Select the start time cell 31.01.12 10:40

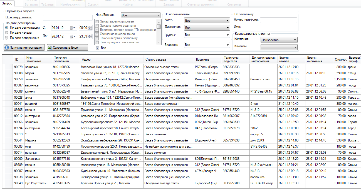291,104
